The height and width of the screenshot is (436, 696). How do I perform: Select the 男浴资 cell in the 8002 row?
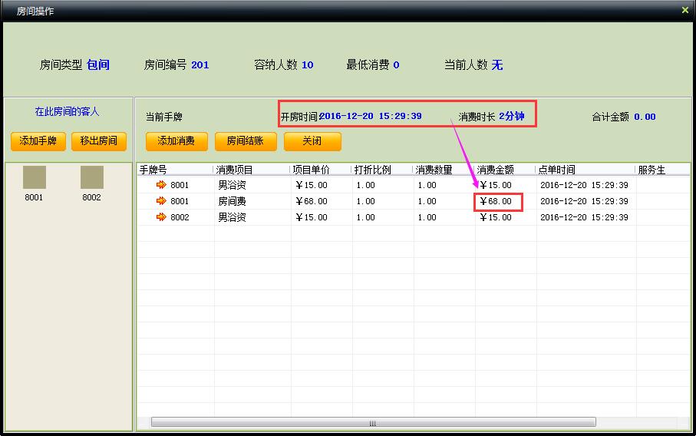coord(232,217)
